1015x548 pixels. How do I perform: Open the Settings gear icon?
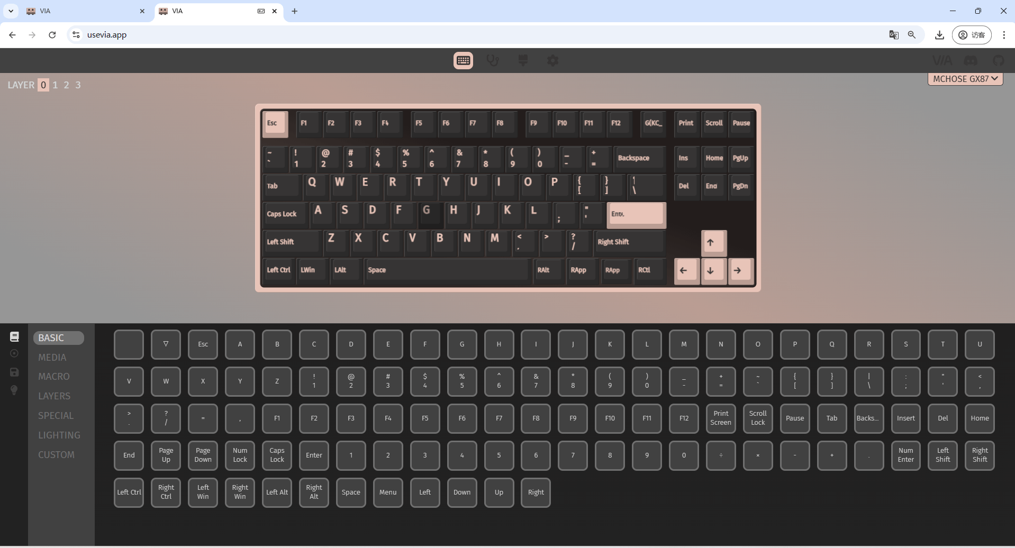[552, 61]
